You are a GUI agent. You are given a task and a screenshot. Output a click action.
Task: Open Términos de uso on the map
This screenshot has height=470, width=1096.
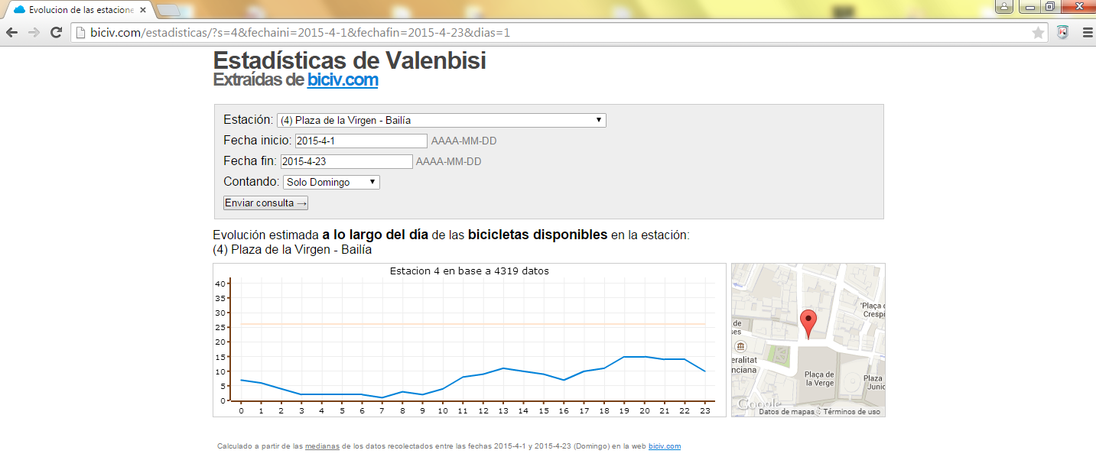click(x=851, y=411)
